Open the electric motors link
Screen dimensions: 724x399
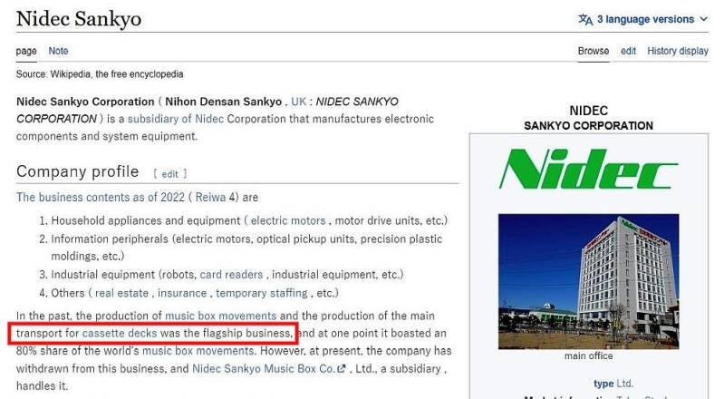(288, 220)
